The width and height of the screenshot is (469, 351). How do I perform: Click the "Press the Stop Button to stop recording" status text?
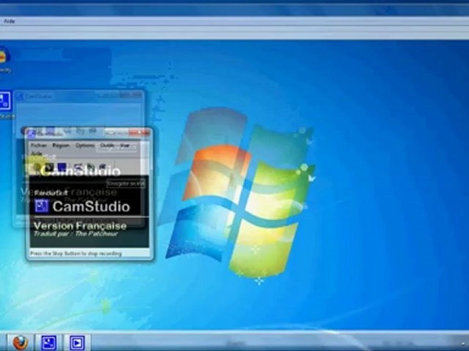coord(76,253)
